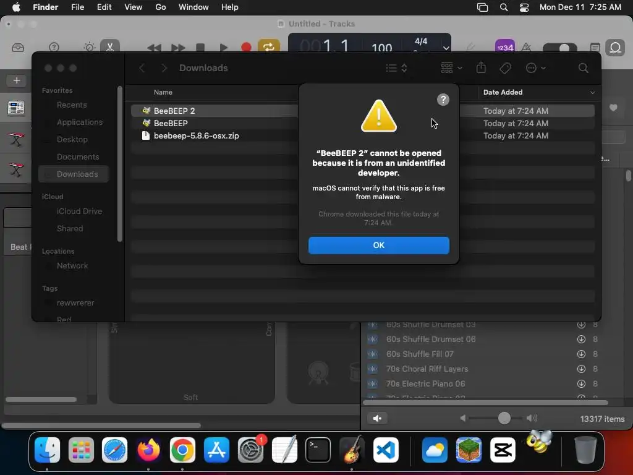Open Applications in the Finder sidebar
The width and height of the screenshot is (633, 475).
pyautogui.click(x=80, y=122)
